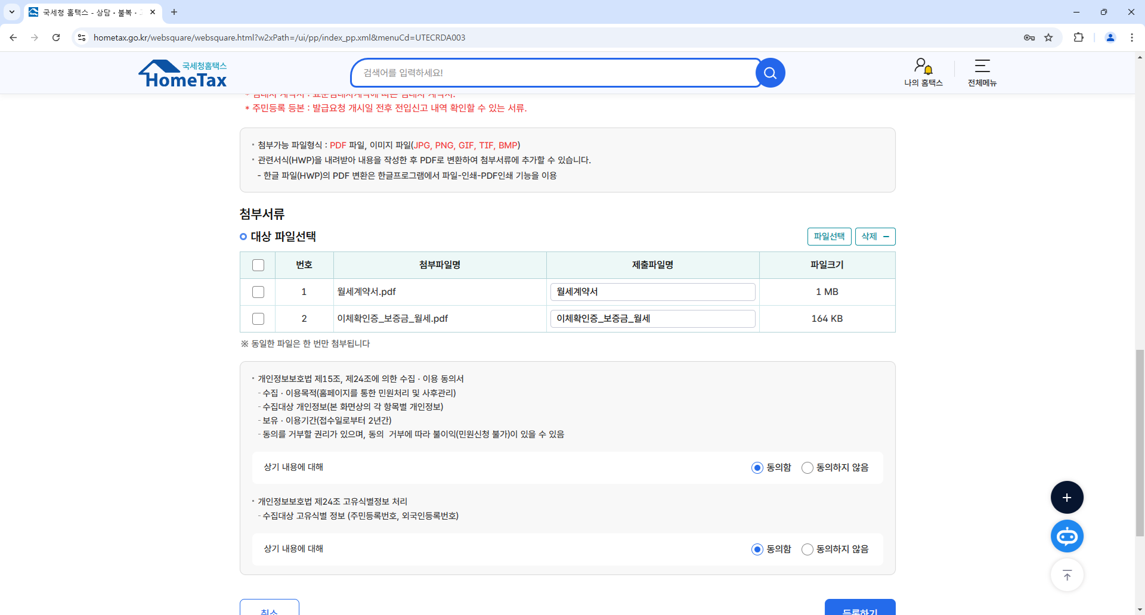Open 나의 홈택스 user icon
The image size is (1145, 615).
pos(923,73)
